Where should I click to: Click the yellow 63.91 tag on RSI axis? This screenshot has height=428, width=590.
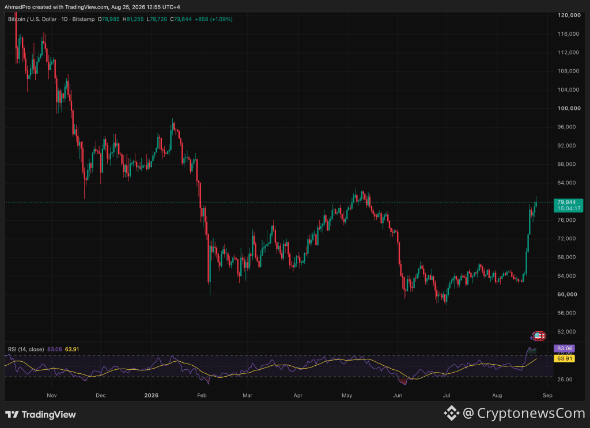click(x=565, y=359)
